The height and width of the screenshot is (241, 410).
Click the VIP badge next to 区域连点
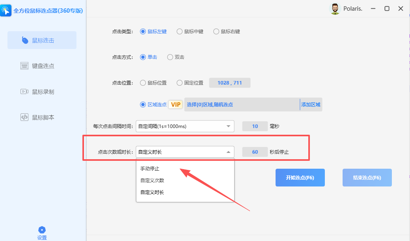click(x=175, y=104)
